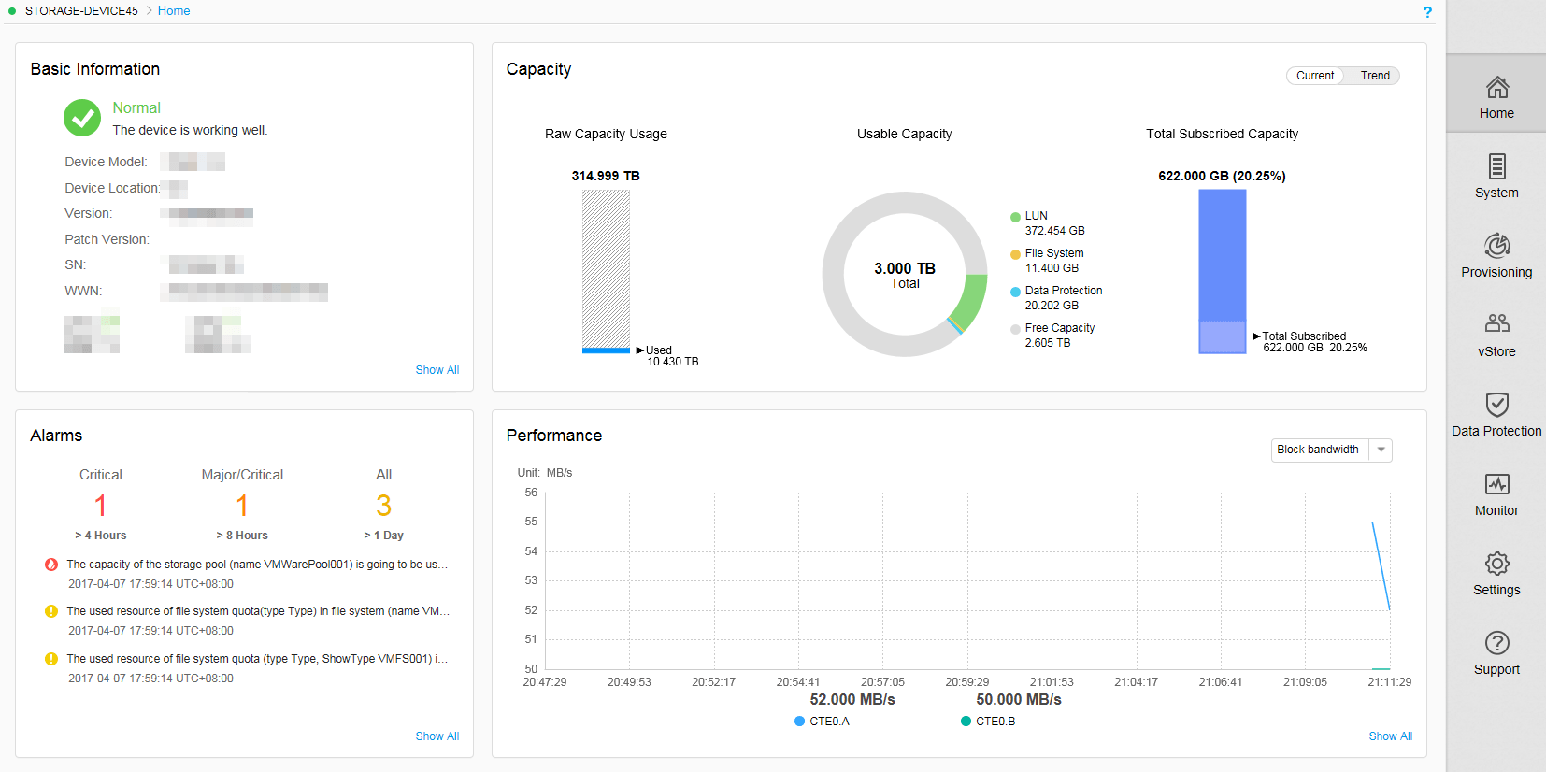Screen dimensions: 1546x772
Task: Click the '> 1 Day' text
Action: click(383, 536)
